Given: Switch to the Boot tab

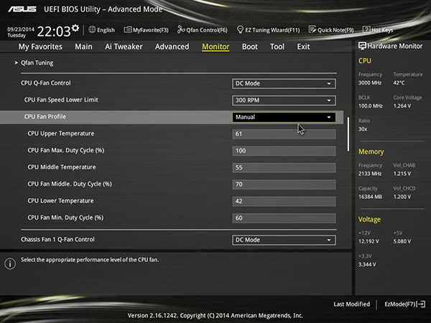Looking at the screenshot, I should point(250,47).
